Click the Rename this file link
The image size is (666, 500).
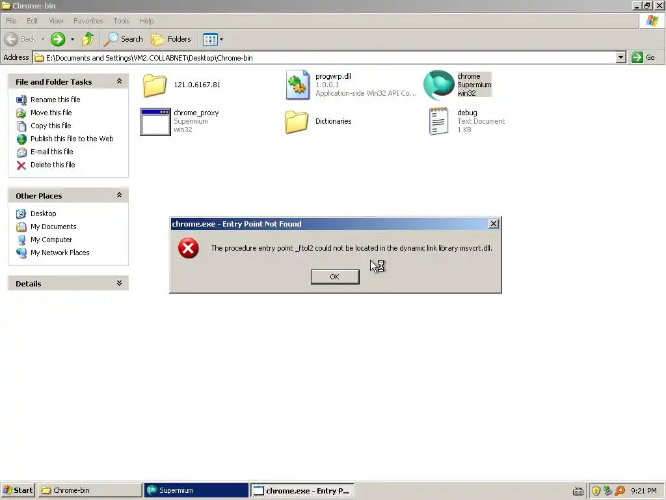[x=55, y=100]
